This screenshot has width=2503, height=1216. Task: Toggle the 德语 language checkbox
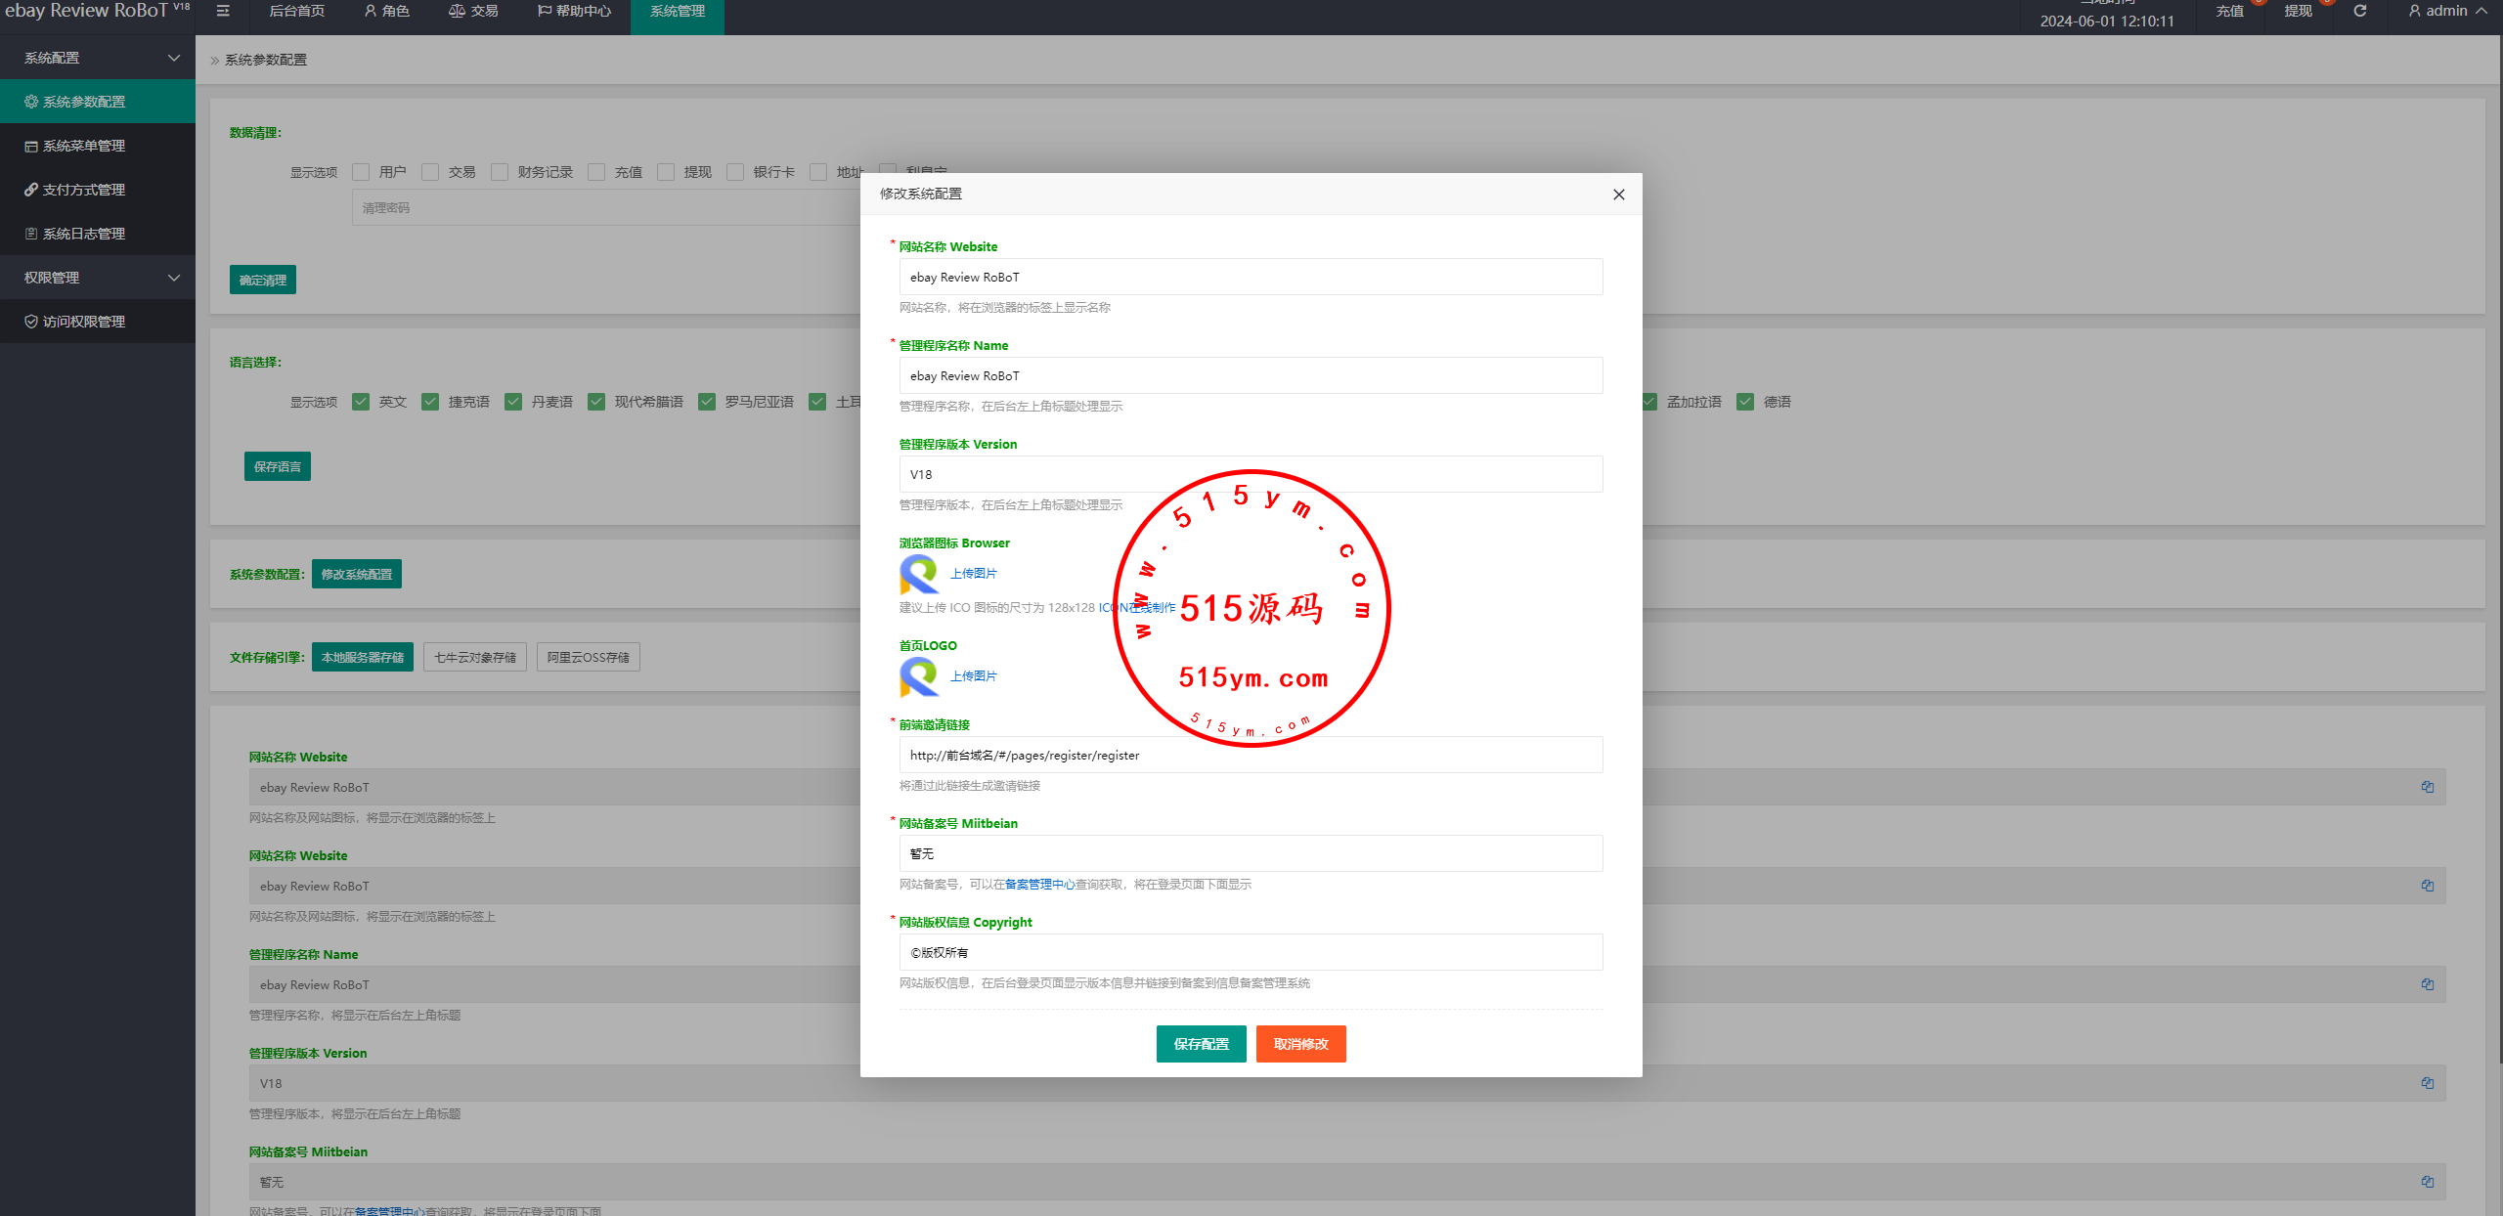point(1745,402)
